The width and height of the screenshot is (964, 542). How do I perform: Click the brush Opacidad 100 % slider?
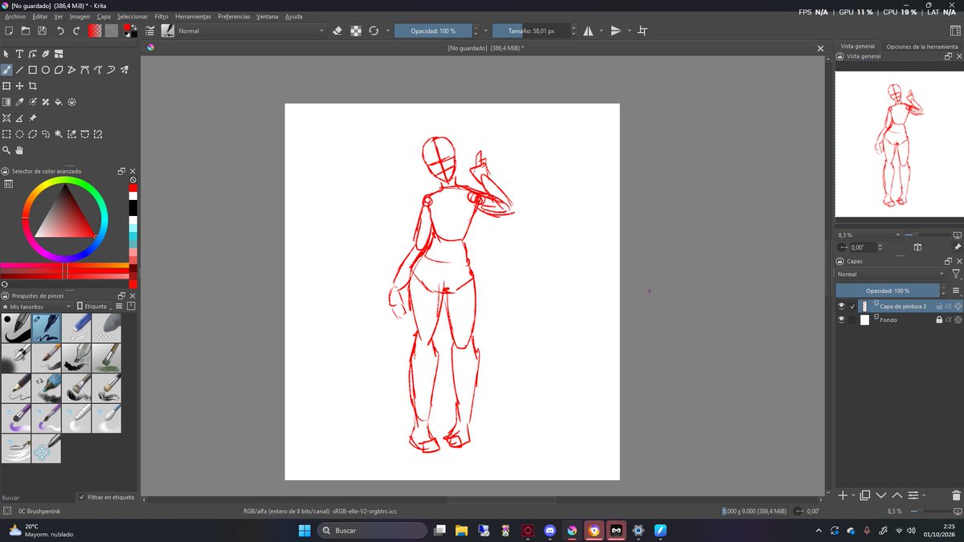tap(433, 31)
